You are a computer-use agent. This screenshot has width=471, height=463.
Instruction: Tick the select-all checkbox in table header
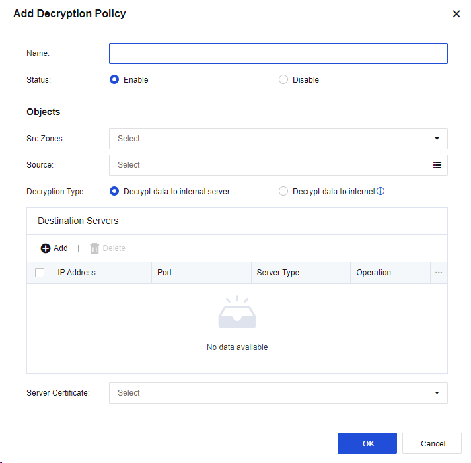(40, 273)
